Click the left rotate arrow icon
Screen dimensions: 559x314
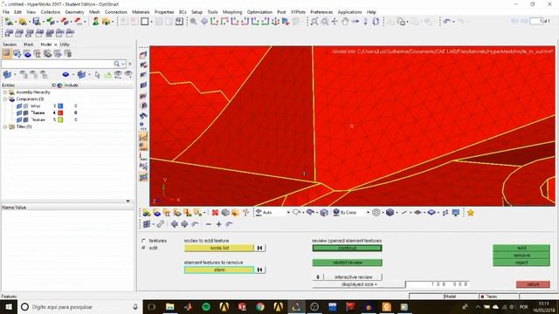[x=174, y=224]
